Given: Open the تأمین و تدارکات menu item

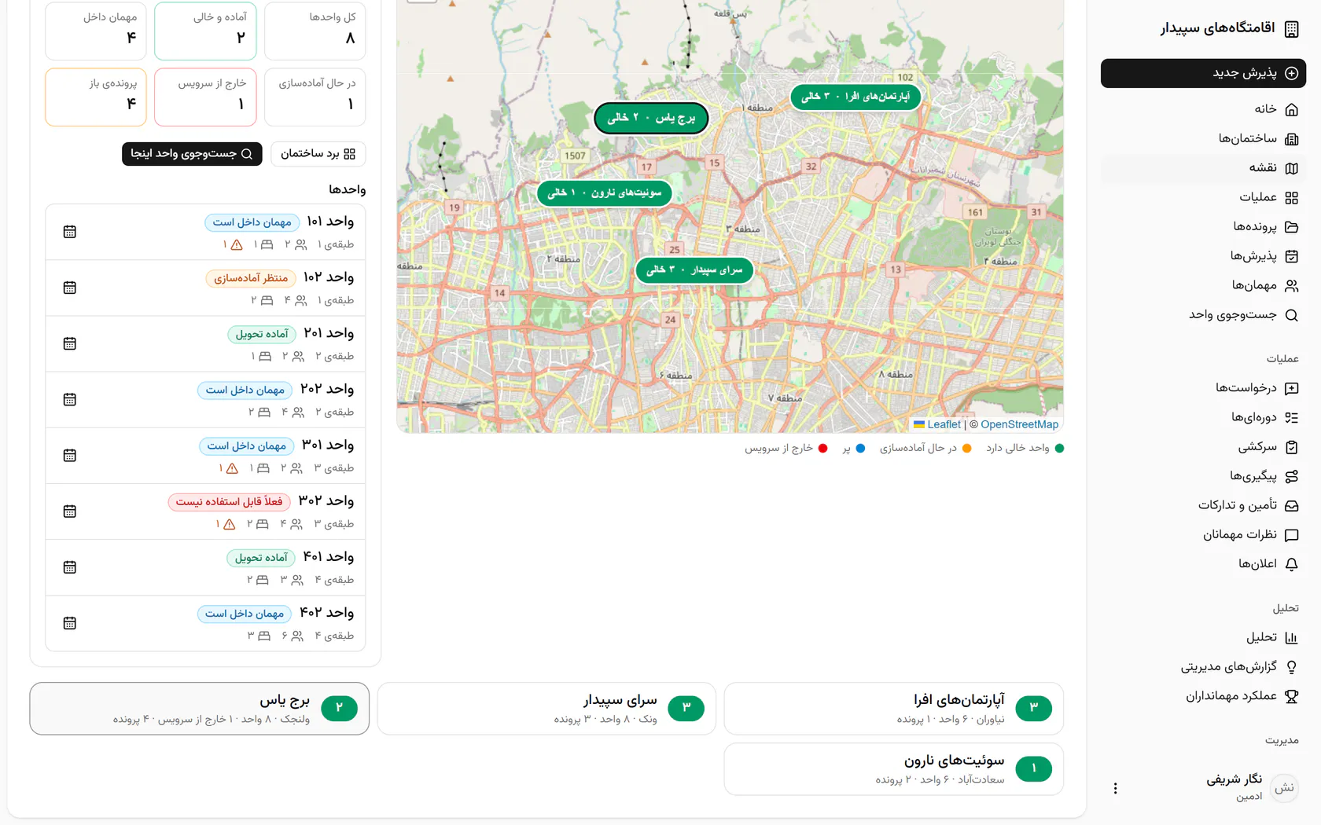Looking at the screenshot, I should [1203, 505].
